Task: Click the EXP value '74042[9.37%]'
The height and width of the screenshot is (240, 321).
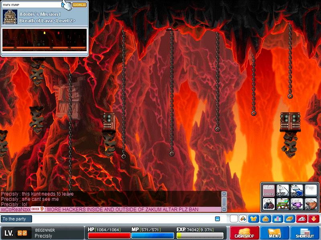Action: 200,230
